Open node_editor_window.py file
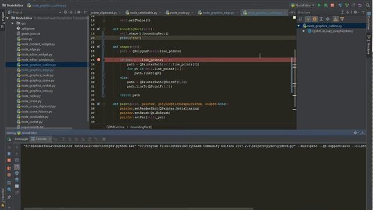 (x=37, y=60)
